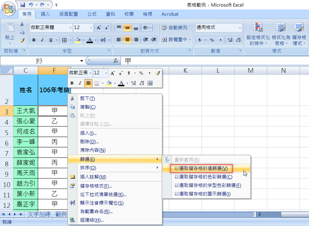Open the Name Box dropdown arrow beside F3
Viewport: 309px width, 226px height.
click(x=81, y=61)
